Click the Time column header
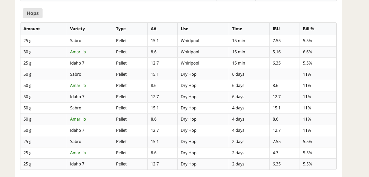The image size is (369, 177). pyautogui.click(x=237, y=29)
